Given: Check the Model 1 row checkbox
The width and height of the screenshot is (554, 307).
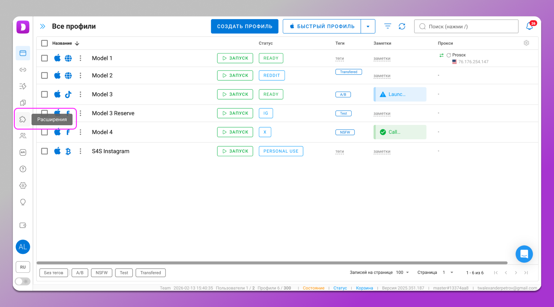Looking at the screenshot, I should click(x=45, y=58).
